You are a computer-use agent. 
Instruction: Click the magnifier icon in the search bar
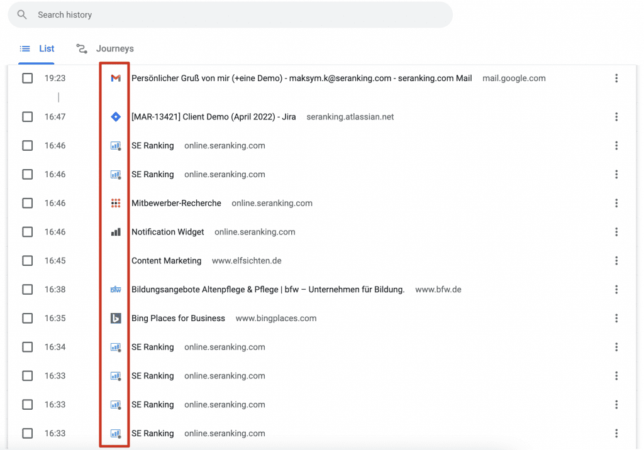pyautogui.click(x=23, y=14)
